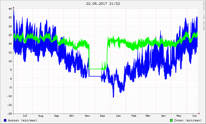Click the 'Dez' month label

103,116
